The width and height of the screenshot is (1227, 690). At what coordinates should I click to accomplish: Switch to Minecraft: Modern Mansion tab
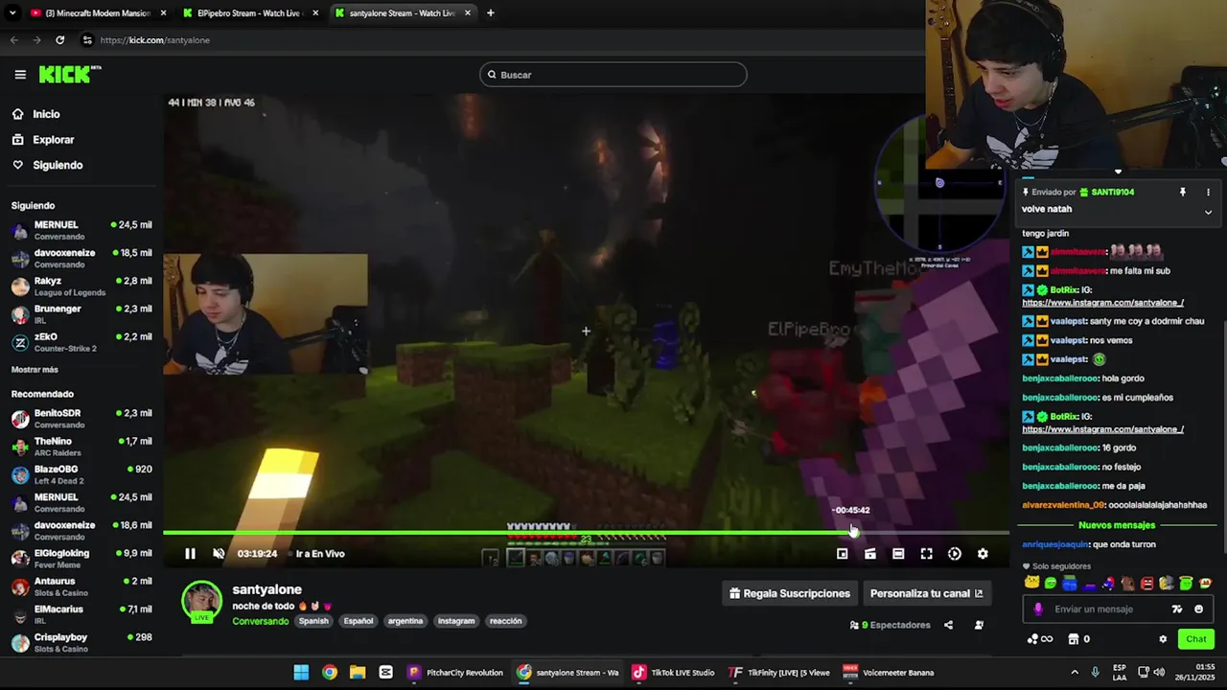coord(99,13)
